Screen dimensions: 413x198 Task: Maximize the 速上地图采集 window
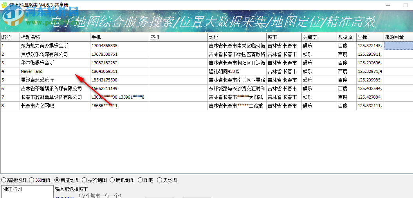pos(406,5)
